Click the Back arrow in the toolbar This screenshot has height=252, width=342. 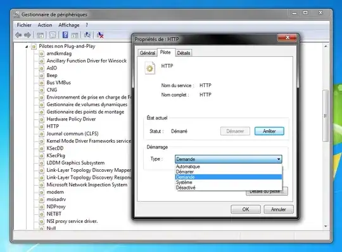pos(18,35)
